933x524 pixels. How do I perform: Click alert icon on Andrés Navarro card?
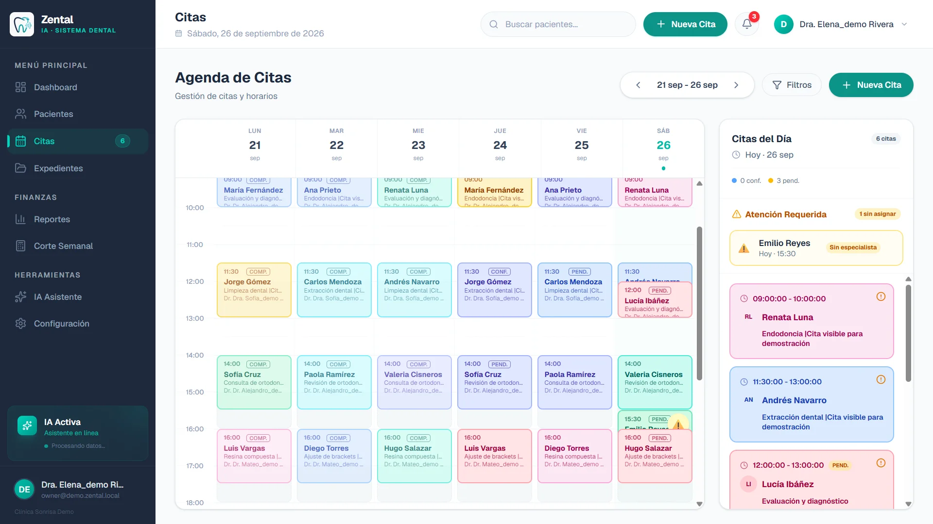pyautogui.click(x=881, y=379)
